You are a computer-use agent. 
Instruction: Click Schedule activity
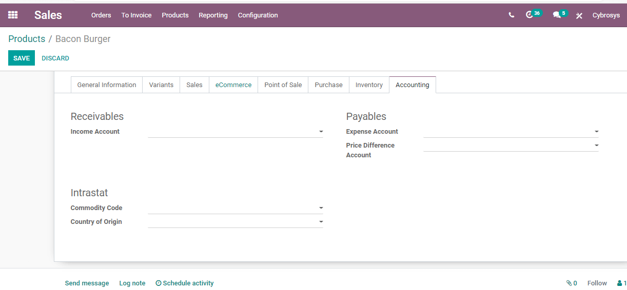185,283
